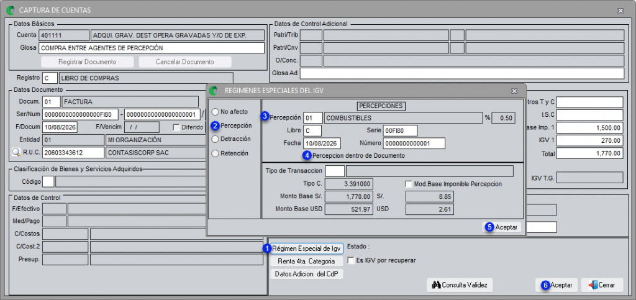
Task: Select the Percepción radio option
Action: pyautogui.click(x=216, y=125)
